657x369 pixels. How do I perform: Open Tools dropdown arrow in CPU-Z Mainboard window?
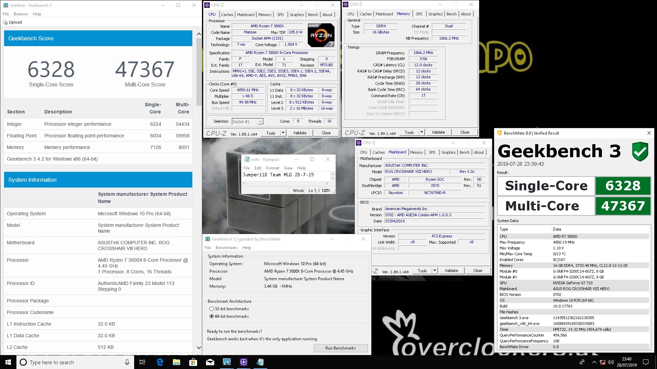coord(435,271)
